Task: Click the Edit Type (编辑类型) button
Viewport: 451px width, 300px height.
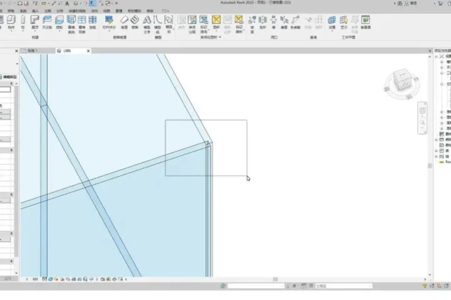Action: [x=8, y=77]
